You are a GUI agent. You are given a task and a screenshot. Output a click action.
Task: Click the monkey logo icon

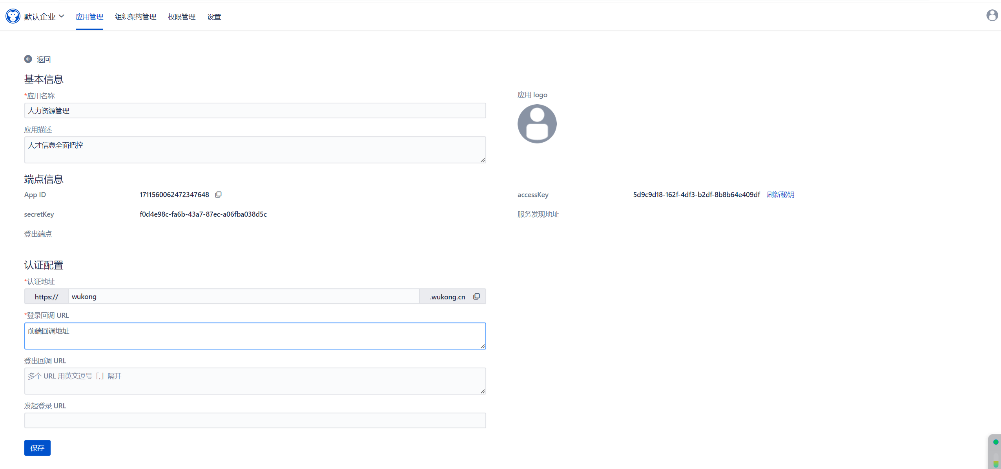tap(13, 16)
